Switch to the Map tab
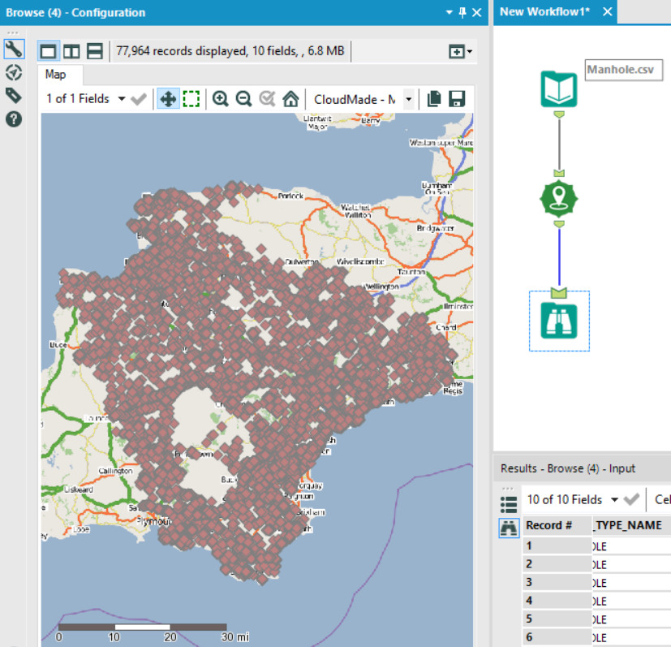Viewport: 671px width, 647px height. pyautogui.click(x=56, y=75)
